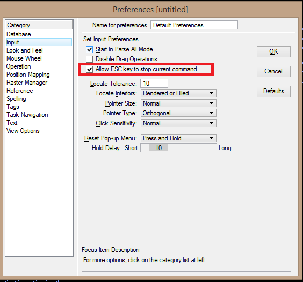Image resolution: width=303 pixels, height=282 pixels.
Task: Open Reset Pop-up Menu dropdown
Action: coord(178,138)
